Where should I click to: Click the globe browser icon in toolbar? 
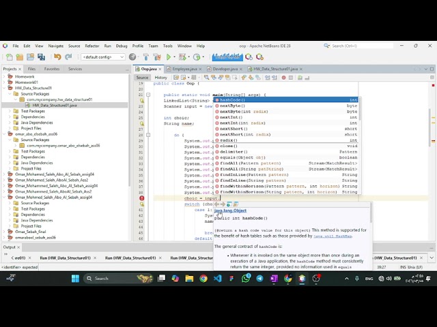coord(132,57)
